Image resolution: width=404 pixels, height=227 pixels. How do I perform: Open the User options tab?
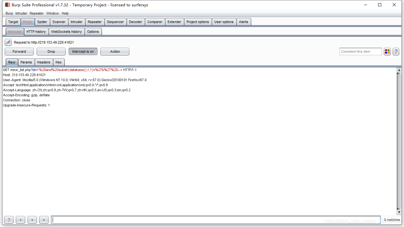[224, 22]
